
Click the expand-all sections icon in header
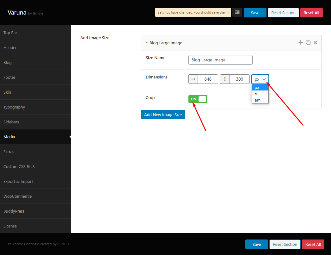pyautogui.click(x=237, y=12)
